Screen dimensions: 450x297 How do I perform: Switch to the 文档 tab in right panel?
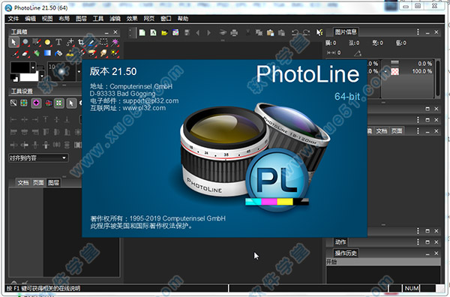pyautogui.click(x=382, y=130)
